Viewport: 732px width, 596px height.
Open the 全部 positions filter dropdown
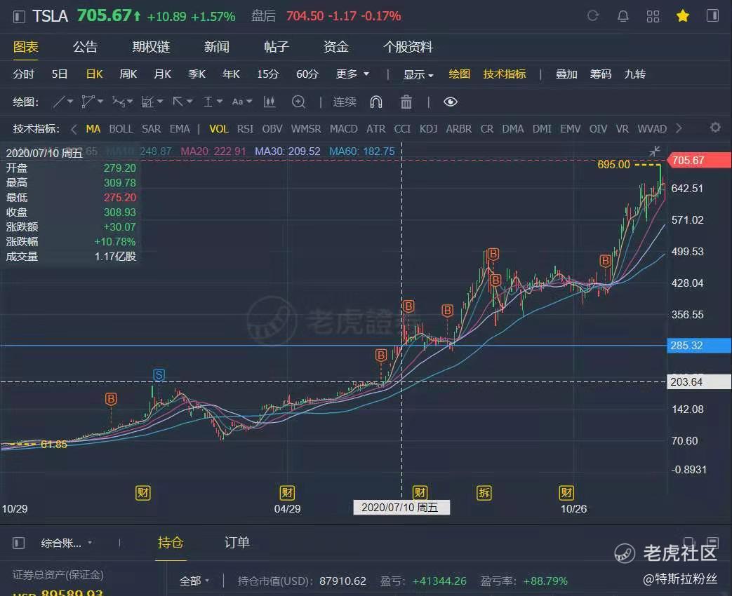pyautogui.click(x=194, y=581)
